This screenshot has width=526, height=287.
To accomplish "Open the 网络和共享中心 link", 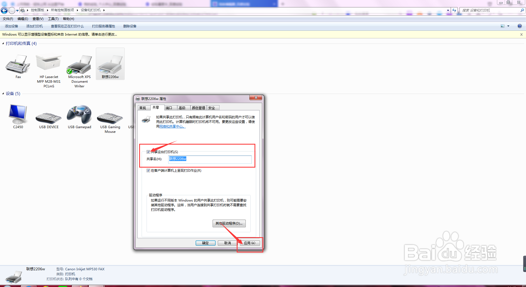I will tap(172, 127).
